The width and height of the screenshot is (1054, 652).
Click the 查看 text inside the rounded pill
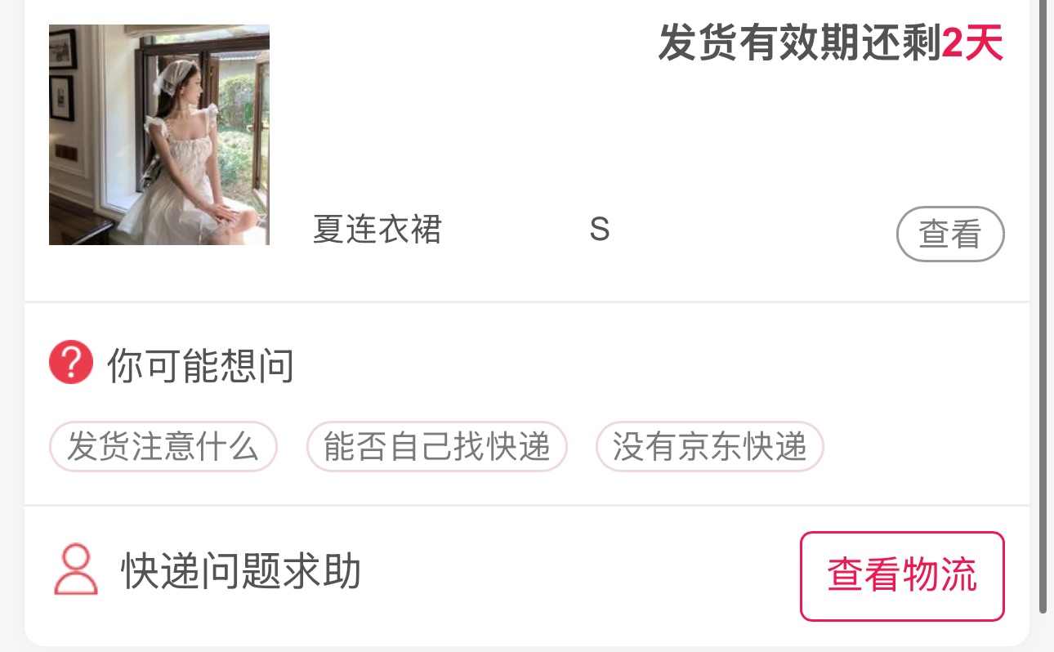coord(950,234)
